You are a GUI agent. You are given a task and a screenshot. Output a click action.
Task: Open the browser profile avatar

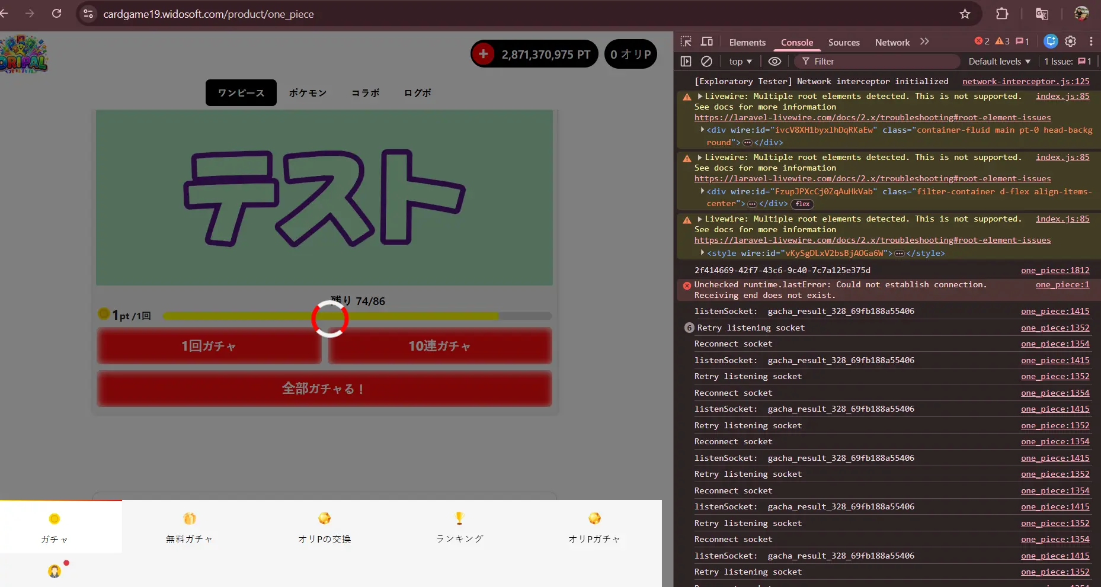tap(1081, 14)
